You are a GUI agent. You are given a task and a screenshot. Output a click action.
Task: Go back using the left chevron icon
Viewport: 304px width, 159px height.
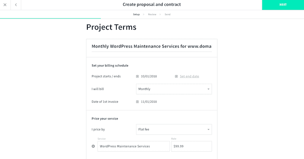click(16, 5)
